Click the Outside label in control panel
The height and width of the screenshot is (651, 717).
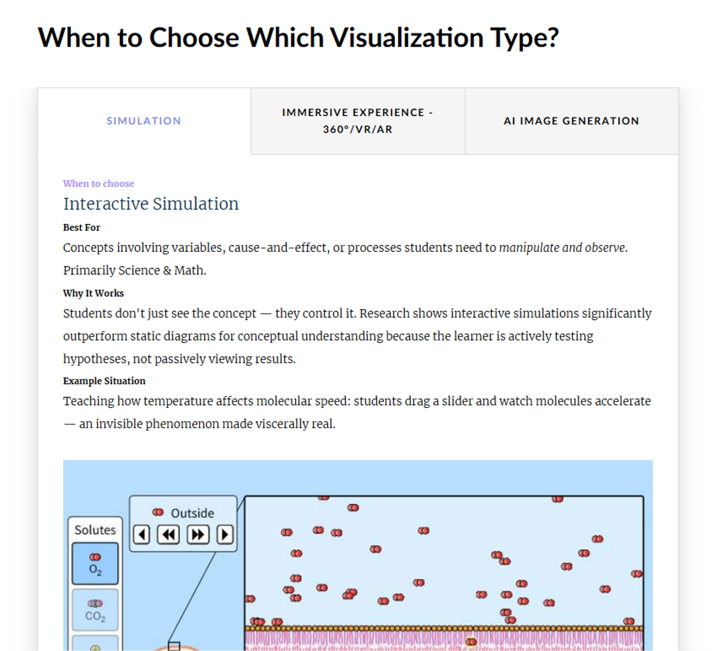pos(193,513)
